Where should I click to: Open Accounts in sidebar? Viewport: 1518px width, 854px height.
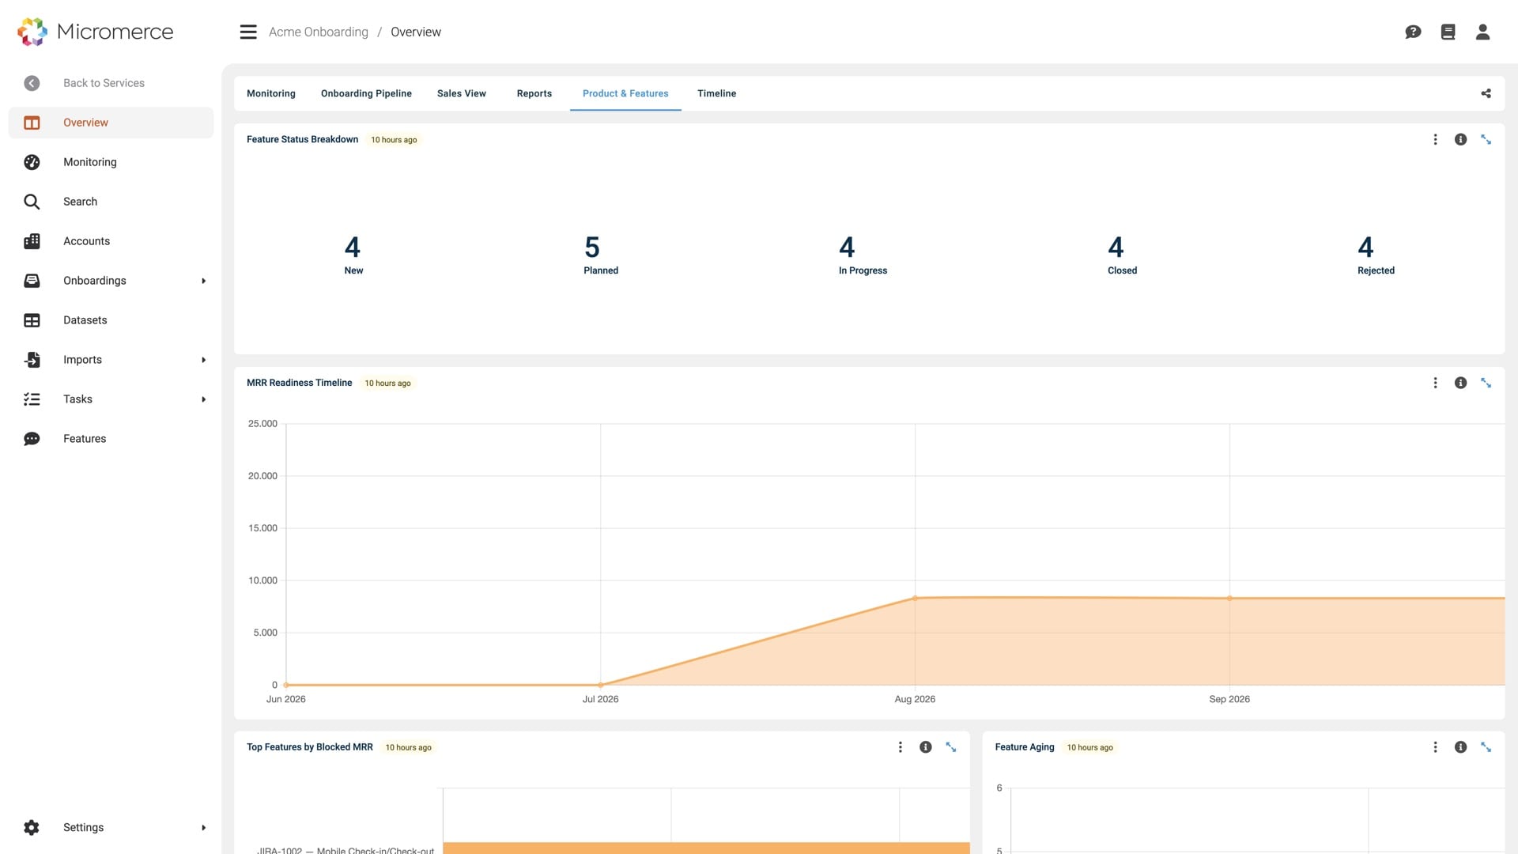[x=111, y=241]
